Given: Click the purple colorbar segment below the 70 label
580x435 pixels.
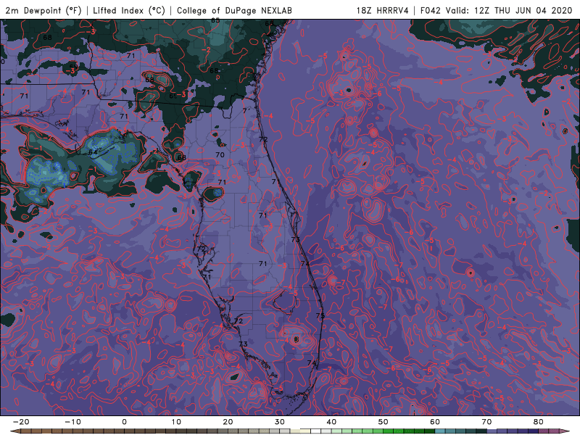Looking at the screenshot, I should tap(492, 431).
